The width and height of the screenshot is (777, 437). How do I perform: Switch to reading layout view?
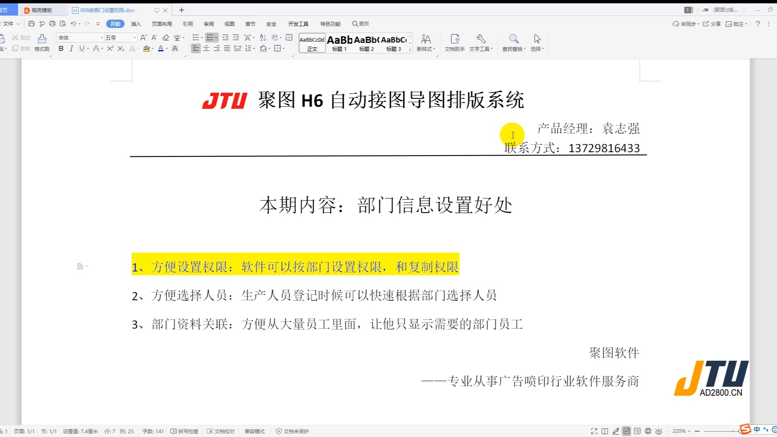[x=605, y=431]
